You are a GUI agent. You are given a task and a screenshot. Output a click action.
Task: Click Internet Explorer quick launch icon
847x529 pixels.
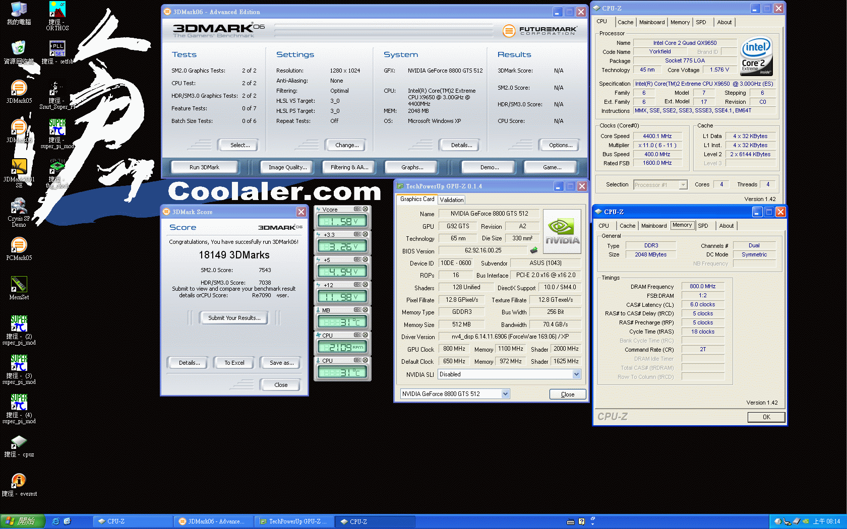pos(56,521)
